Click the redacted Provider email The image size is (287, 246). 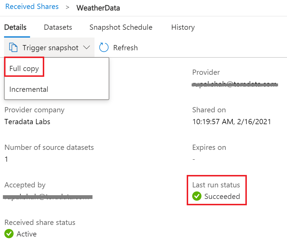click(x=235, y=84)
